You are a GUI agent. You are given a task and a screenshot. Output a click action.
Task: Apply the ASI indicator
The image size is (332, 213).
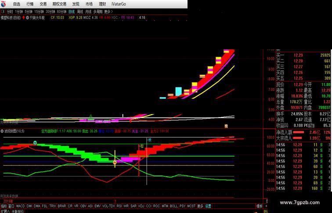(90, 206)
